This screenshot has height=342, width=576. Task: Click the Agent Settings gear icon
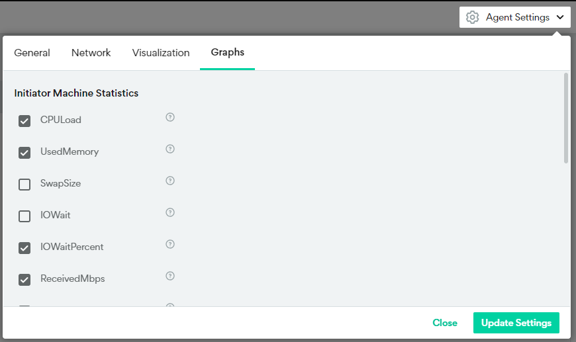[x=472, y=17]
